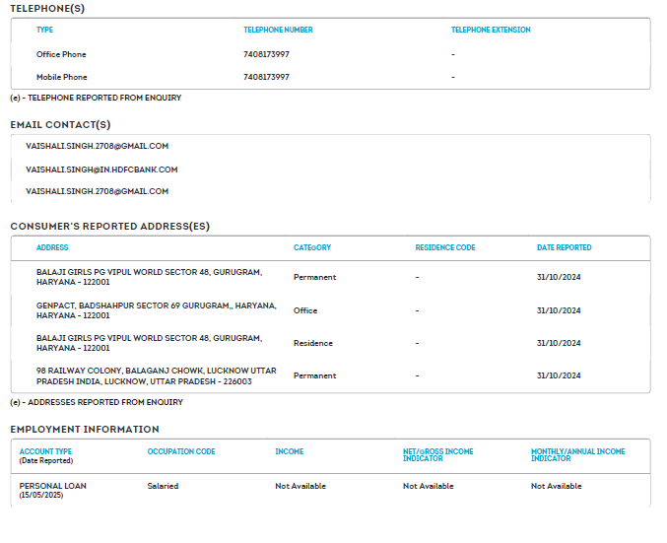
Task: Click the Monthly/Annual Income Indicator header
Action: click(577, 454)
